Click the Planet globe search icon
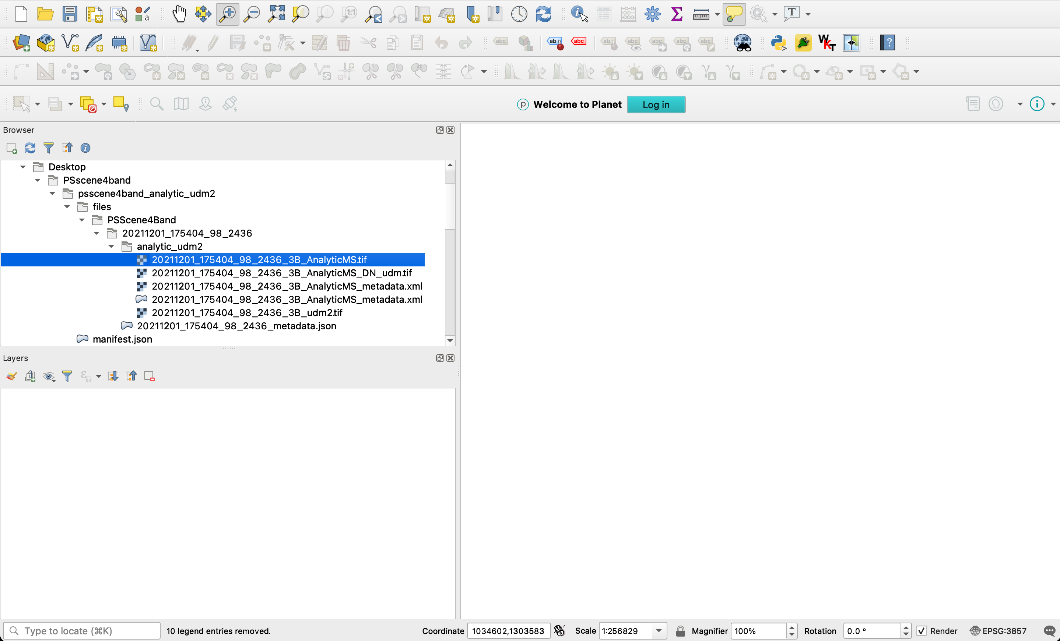1060x641 pixels. tap(743, 43)
